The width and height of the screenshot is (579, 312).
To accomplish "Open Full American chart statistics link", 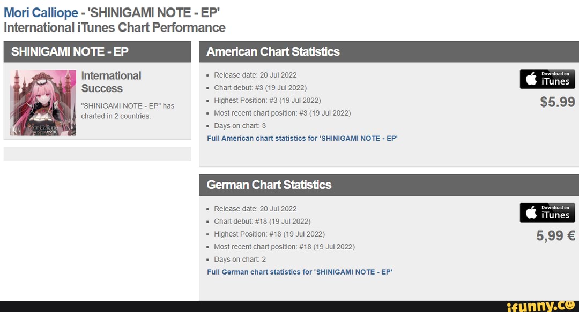I will [x=302, y=138].
